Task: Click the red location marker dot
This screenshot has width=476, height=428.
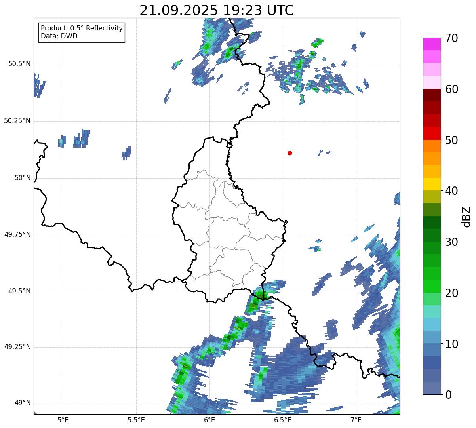Action: 290,153
